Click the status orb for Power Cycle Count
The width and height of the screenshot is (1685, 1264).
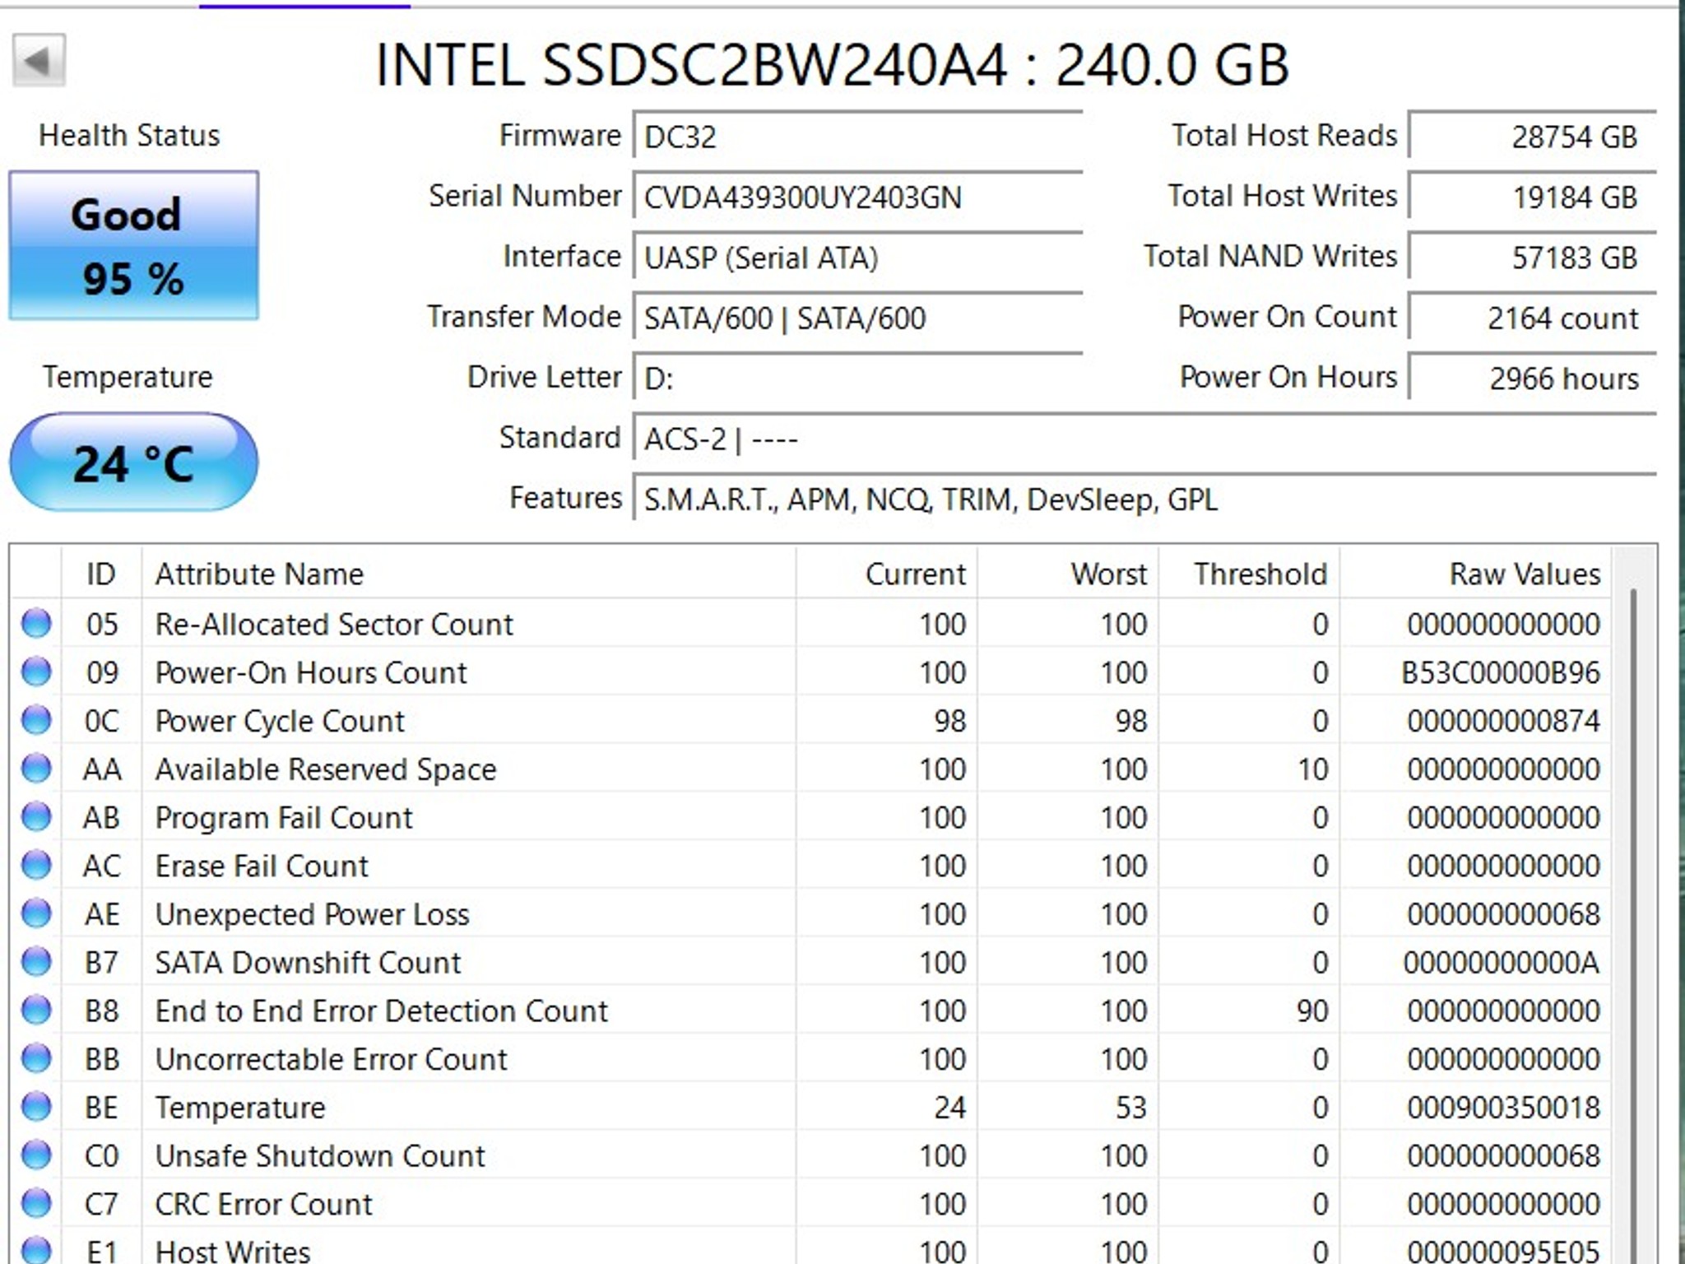click(36, 720)
